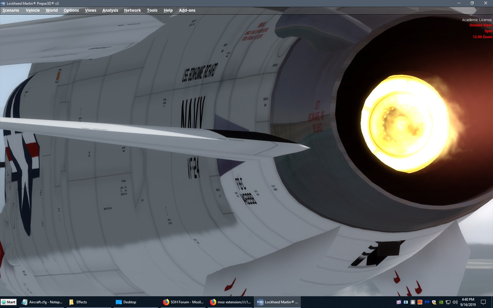Open Windows Security shield tray icon
This screenshot has height=308, width=493.
(x=434, y=302)
